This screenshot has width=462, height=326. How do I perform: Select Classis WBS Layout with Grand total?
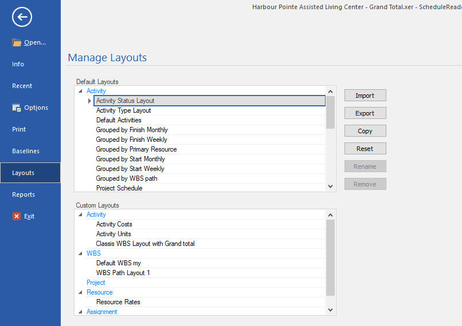(209, 244)
